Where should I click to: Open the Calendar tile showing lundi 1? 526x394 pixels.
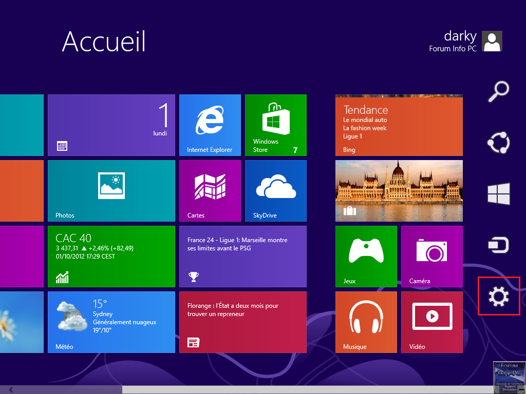111,125
